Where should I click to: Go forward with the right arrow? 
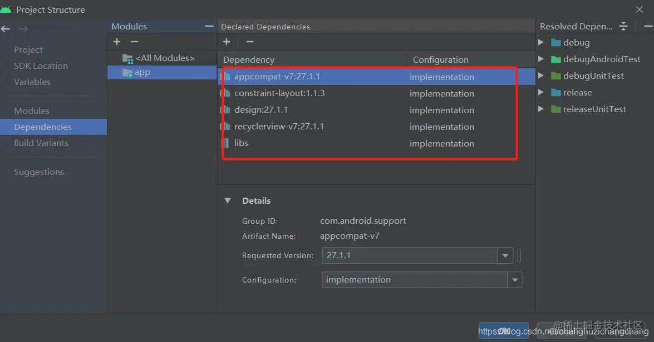point(24,29)
